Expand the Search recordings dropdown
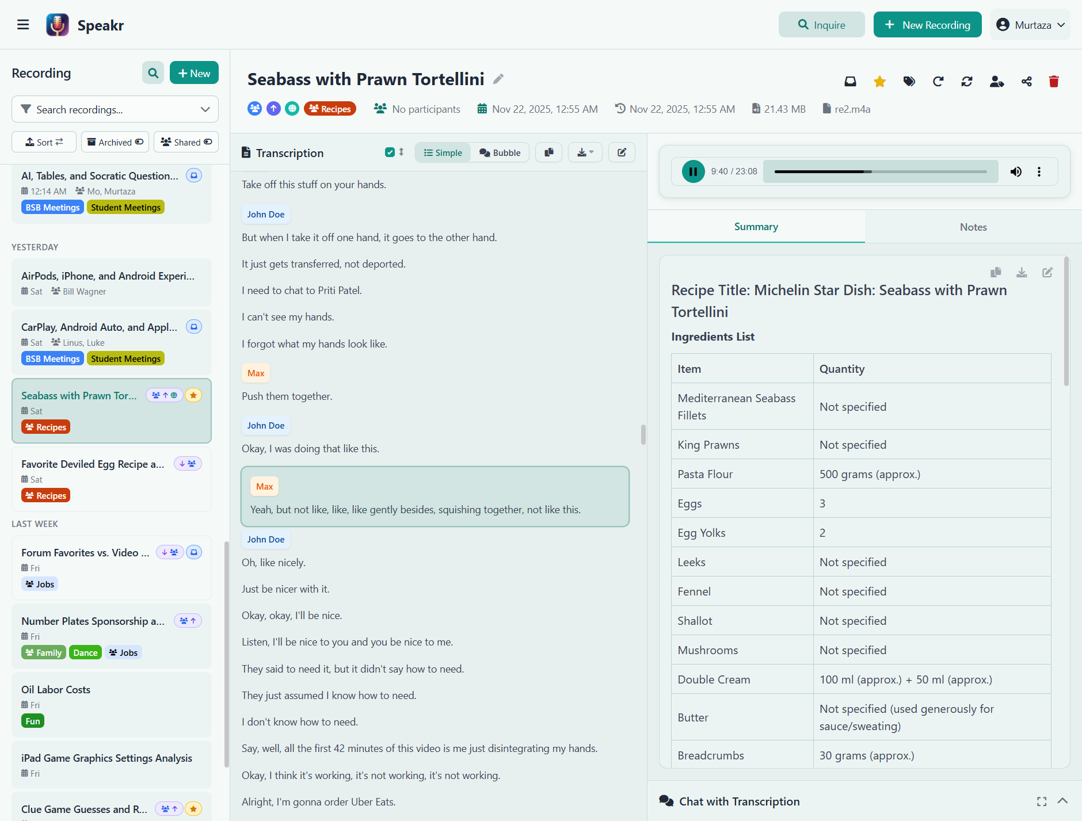This screenshot has height=821, width=1082. click(205, 109)
